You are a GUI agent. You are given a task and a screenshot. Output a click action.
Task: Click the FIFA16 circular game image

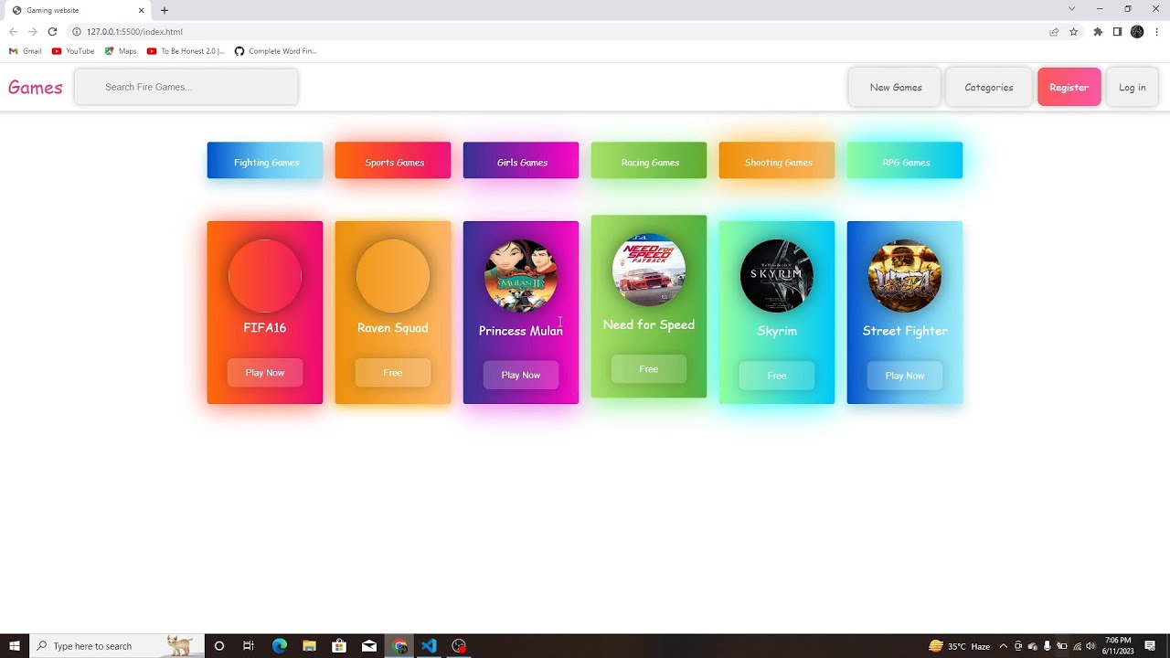tap(265, 276)
